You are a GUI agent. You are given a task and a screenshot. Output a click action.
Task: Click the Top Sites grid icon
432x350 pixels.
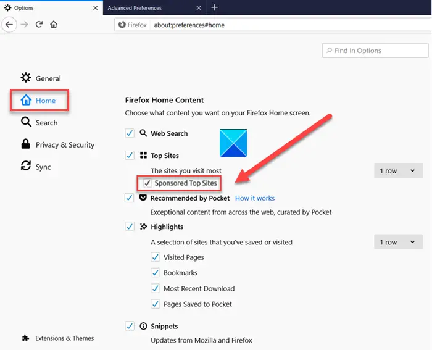[143, 155]
